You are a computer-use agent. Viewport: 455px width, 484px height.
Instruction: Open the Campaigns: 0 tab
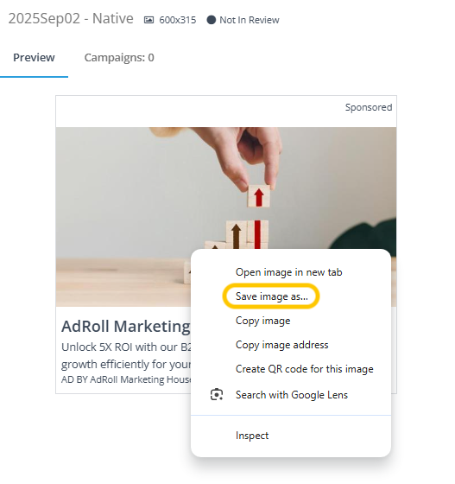coord(119,58)
